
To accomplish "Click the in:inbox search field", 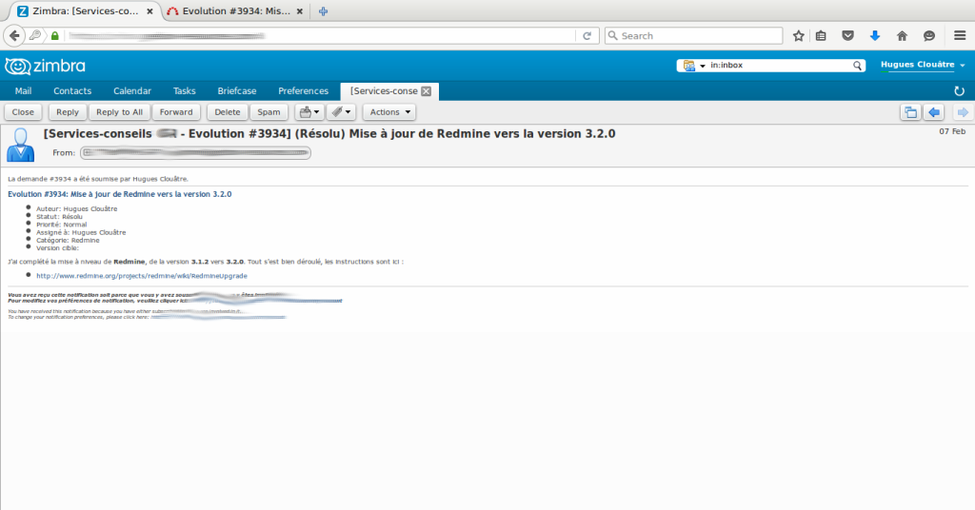I will [780, 66].
